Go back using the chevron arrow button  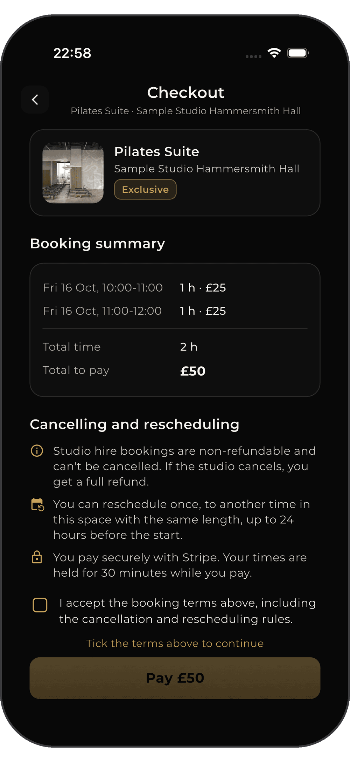[35, 100]
